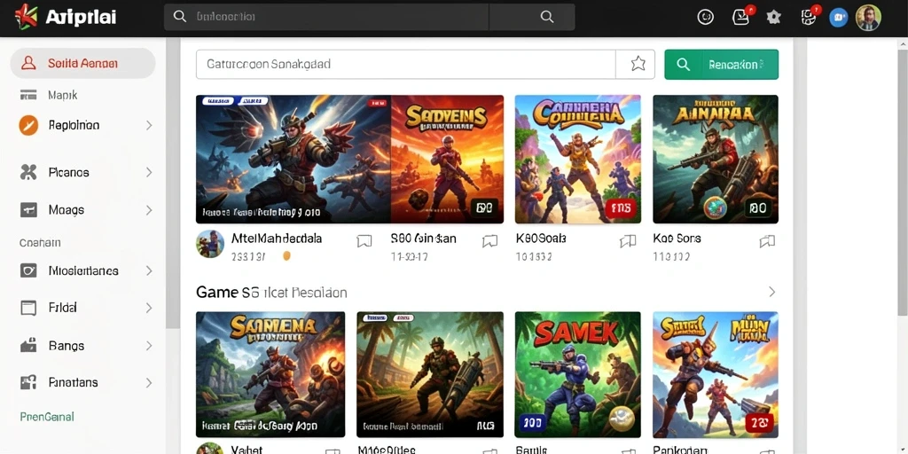Viewport: 908px width, 454px height.
Task: Toggle bookmark flag for Koe Sons game
Action: click(767, 241)
